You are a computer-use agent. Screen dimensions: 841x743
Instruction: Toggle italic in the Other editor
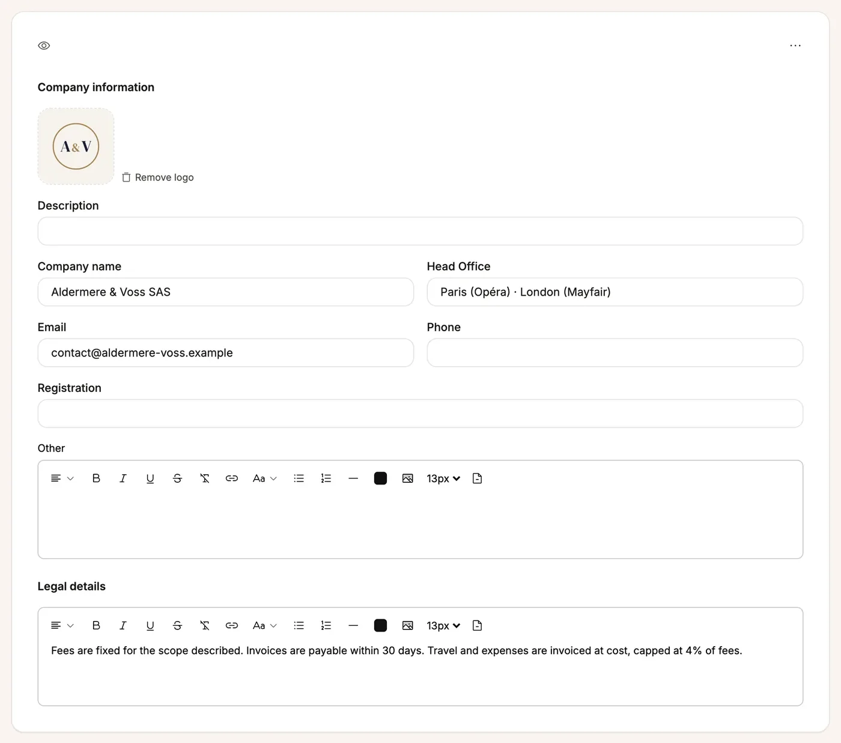123,479
